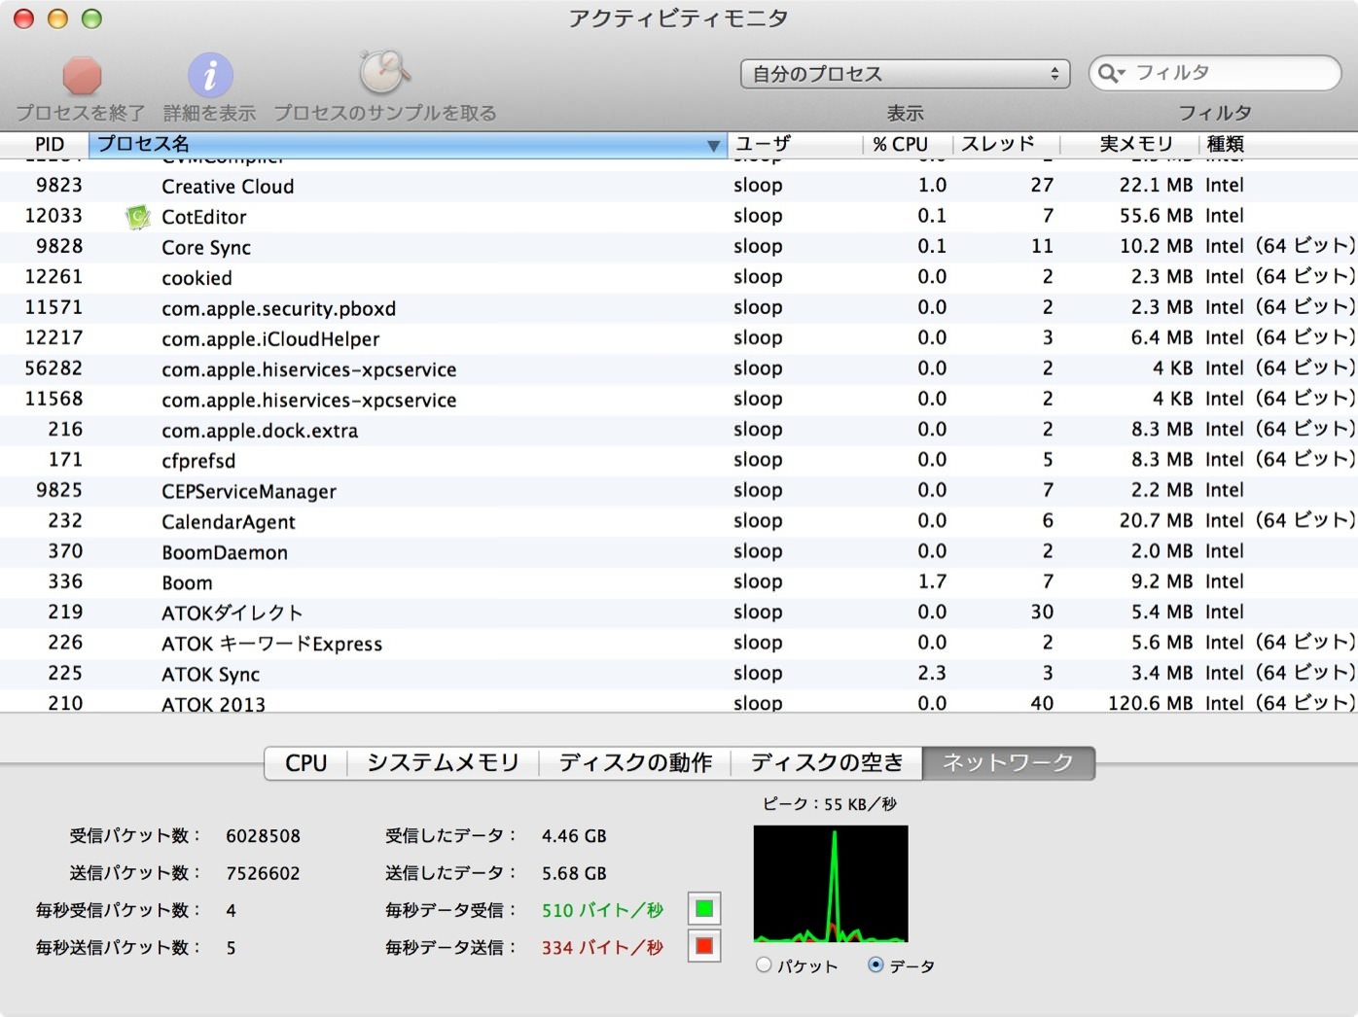This screenshot has height=1017, width=1358.
Task: Click the プロセス名 column sort arrow
Action: coord(713,145)
